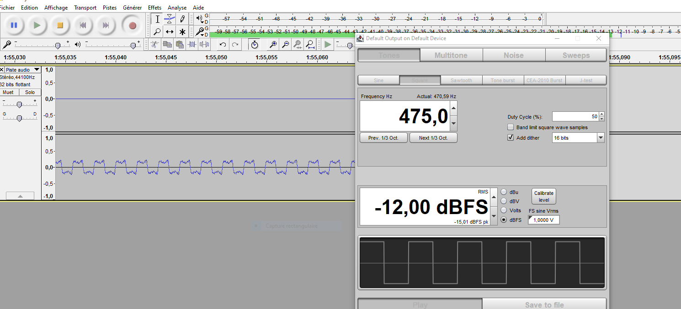
Task: Click the Next 1/3 Oct. button
Action: 433,138
